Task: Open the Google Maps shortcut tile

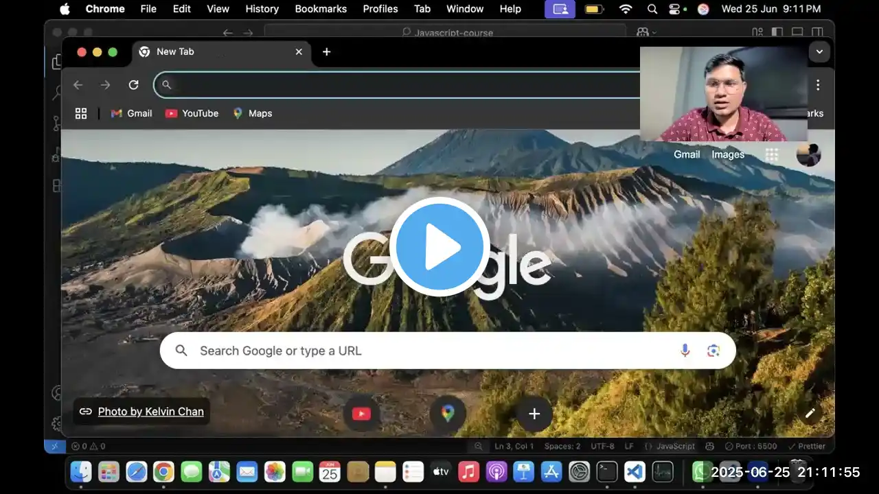Action: click(448, 414)
